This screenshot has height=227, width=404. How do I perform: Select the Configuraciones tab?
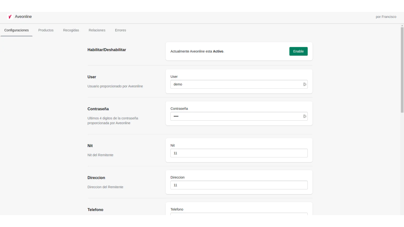16,30
